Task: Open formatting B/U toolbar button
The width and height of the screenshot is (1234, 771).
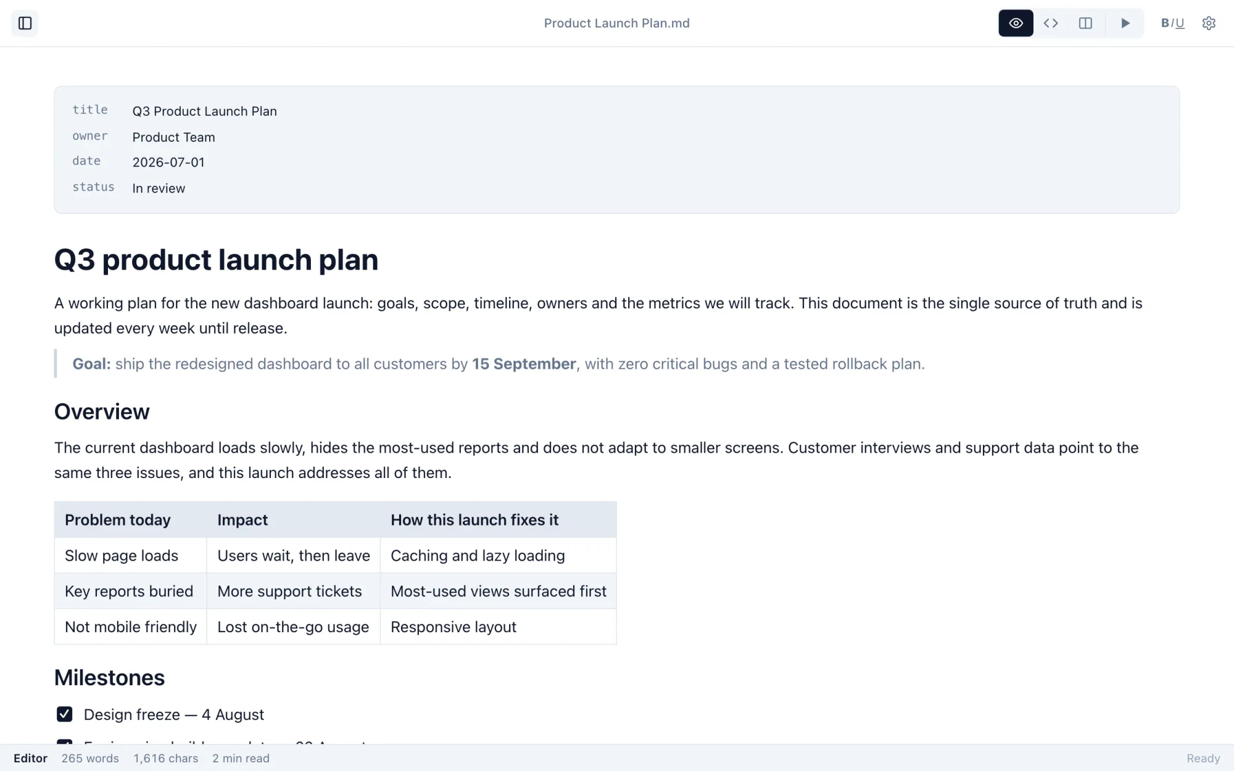Action: 1172,23
